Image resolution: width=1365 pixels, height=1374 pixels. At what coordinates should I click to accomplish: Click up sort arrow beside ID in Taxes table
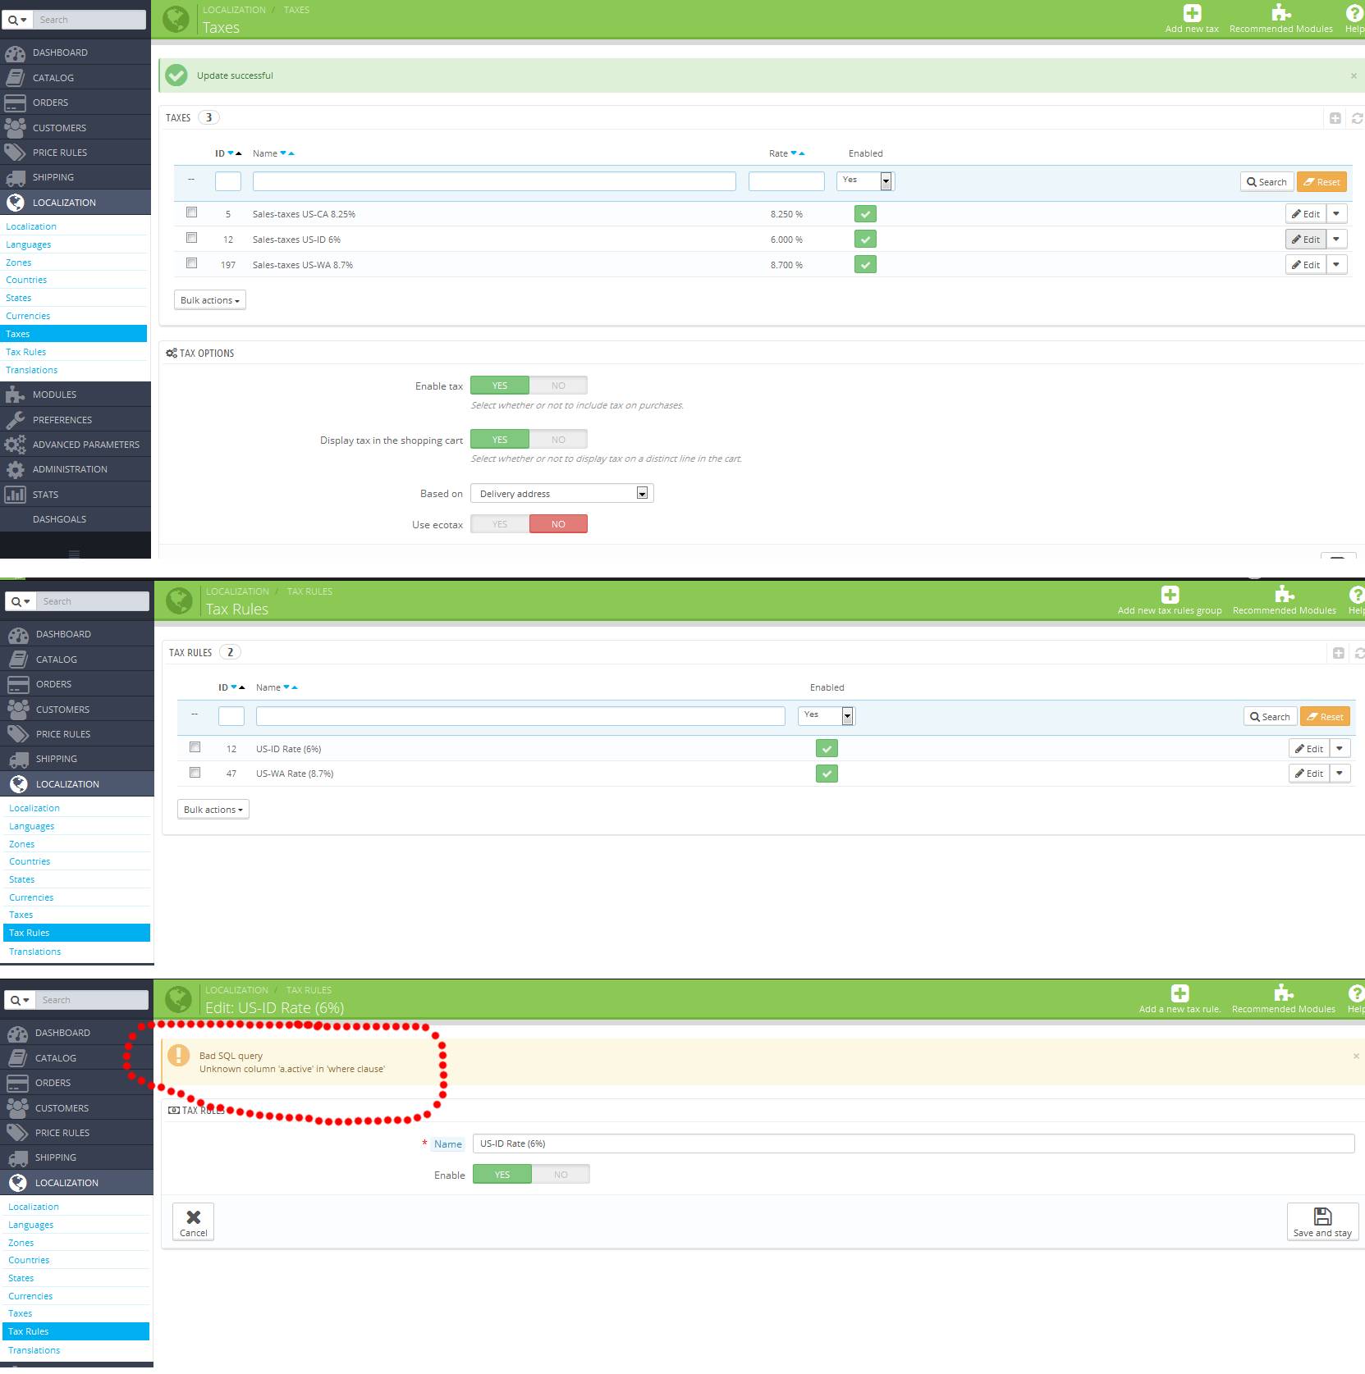pos(239,153)
